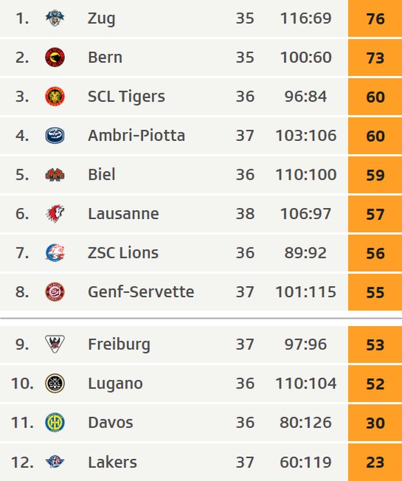Select the SCL Tigers logo icon
Viewport: 402px width, 481px height.
pyautogui.click(x=55, y=96)
